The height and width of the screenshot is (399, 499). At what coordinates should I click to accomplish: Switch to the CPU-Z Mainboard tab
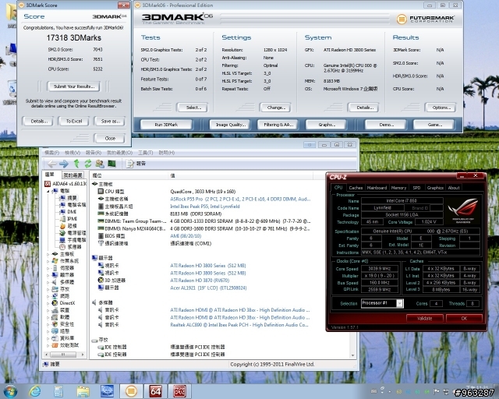[377, 188]
